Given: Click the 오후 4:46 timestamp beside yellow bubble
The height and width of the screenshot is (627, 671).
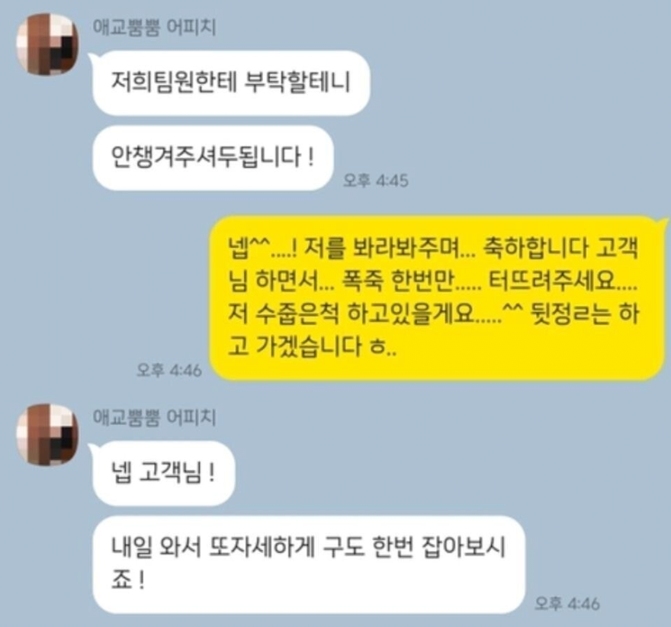Looking at the screenshot, I should point(169,370).
